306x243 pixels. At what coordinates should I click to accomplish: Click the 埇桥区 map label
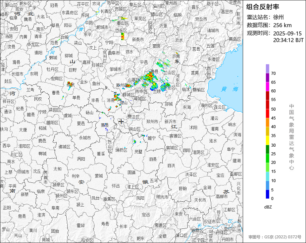(x=121, y=150)
